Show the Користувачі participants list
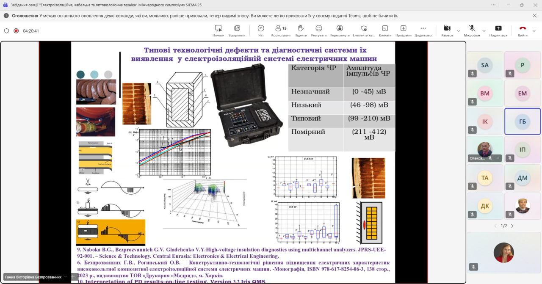542x284 pixels. pyautogui.click(x=280, y=30)
